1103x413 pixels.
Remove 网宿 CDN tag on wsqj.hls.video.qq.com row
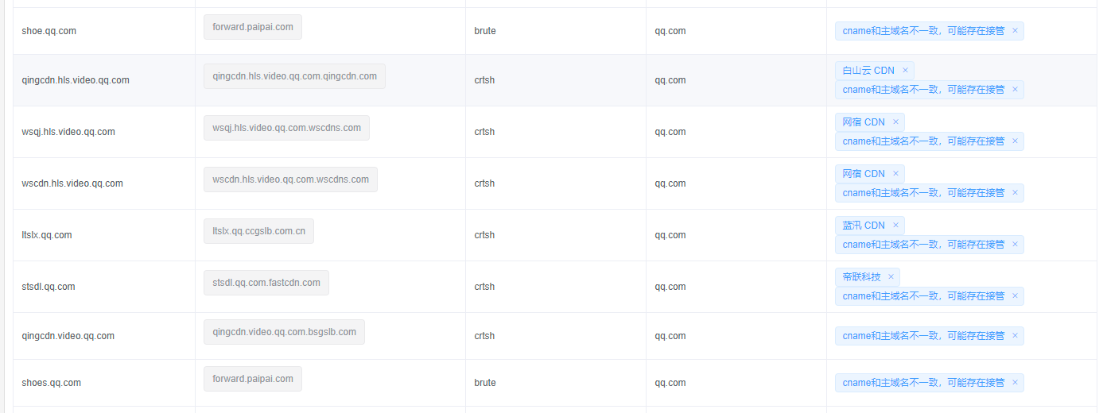pyautogui.click(x=895, y=122)
